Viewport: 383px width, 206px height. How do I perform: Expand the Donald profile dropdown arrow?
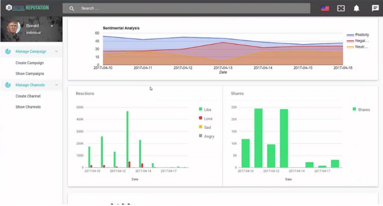pyautogui.click(x=52, y=26)
